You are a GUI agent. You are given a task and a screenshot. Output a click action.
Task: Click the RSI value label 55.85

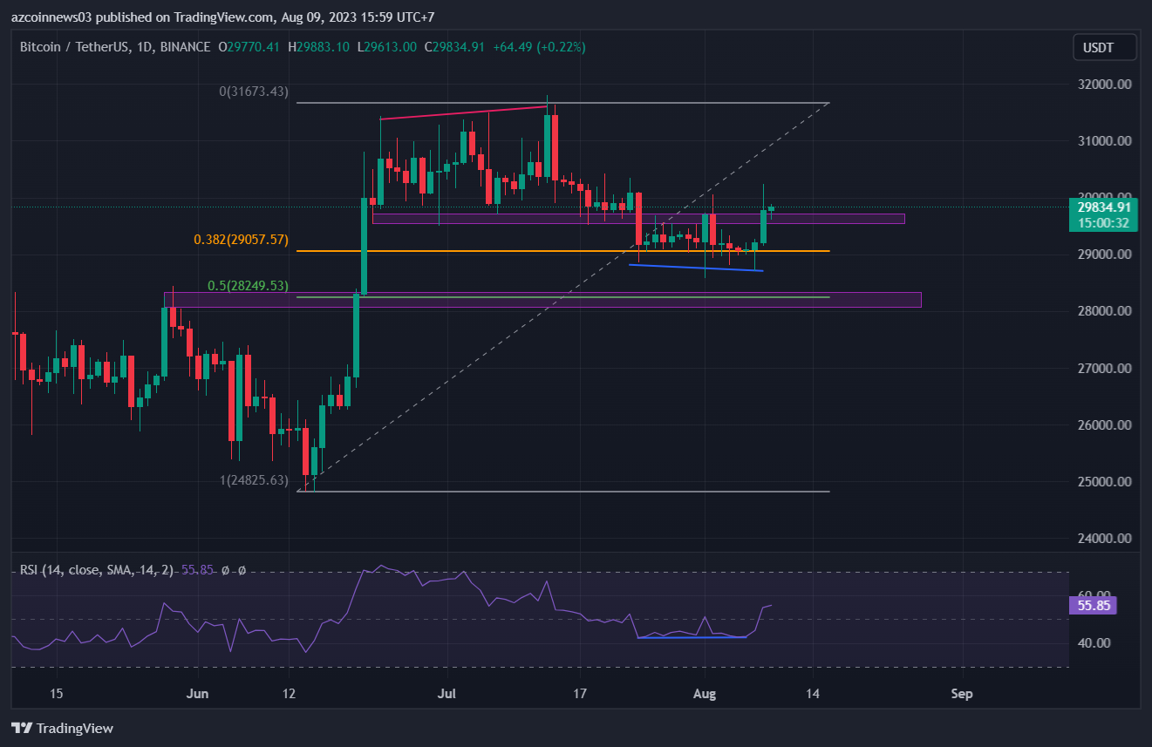(1092, 605)
